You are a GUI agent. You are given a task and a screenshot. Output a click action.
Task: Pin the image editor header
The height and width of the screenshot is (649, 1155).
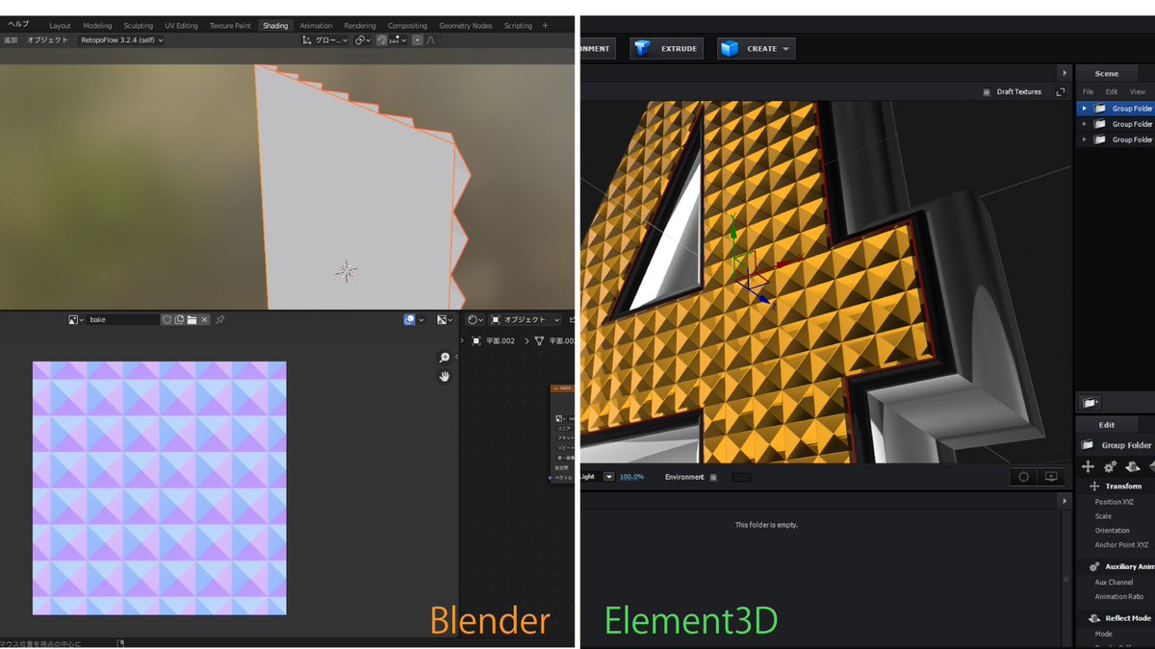pos(218,319)
